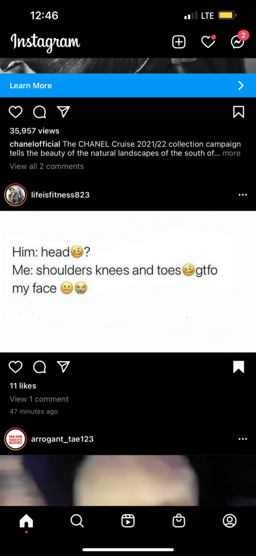This screenshot has width=256, height=556.
Task: Open options menu for arrogant_tae123 post
Action: click(243, 439)
